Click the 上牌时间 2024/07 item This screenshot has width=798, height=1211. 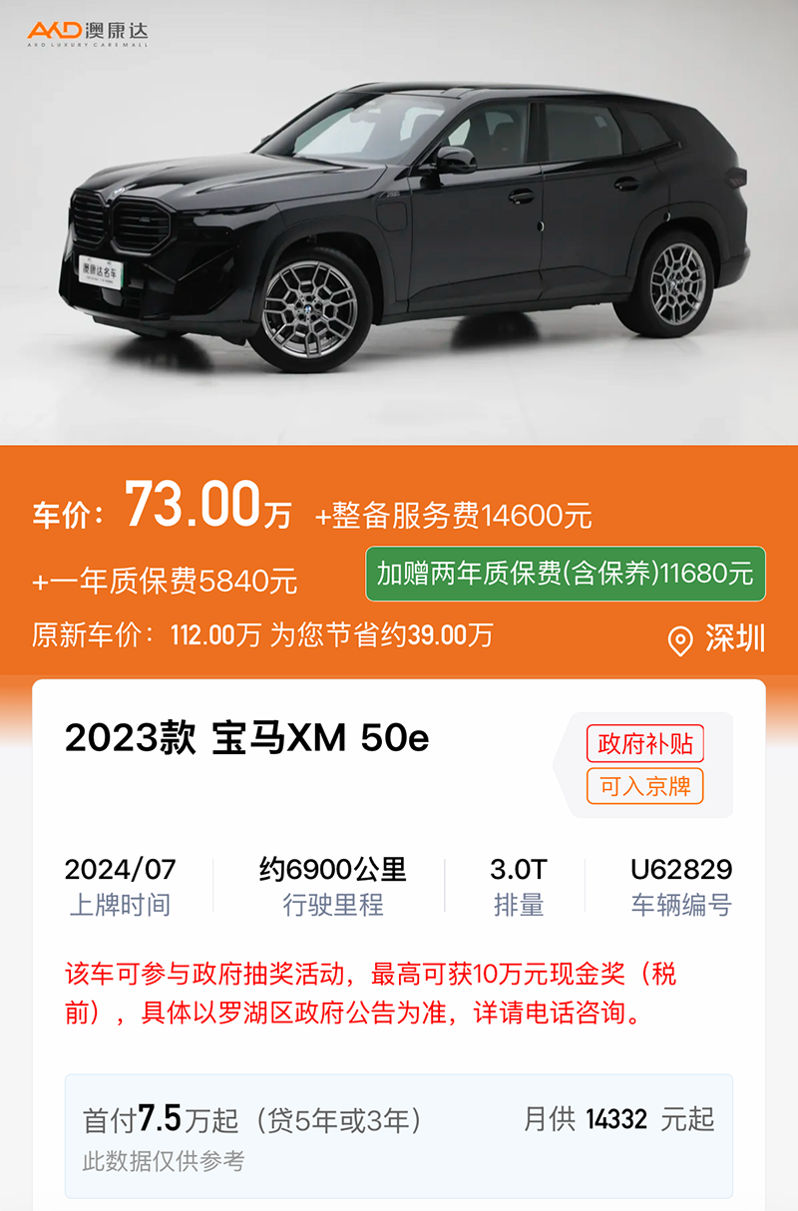coord(120,886)
